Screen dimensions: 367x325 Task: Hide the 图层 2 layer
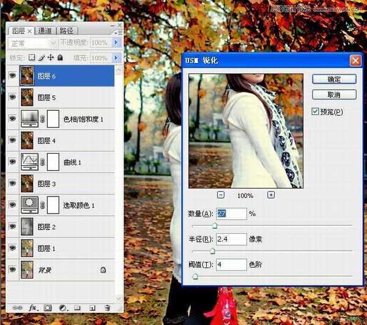click(12, 226)
